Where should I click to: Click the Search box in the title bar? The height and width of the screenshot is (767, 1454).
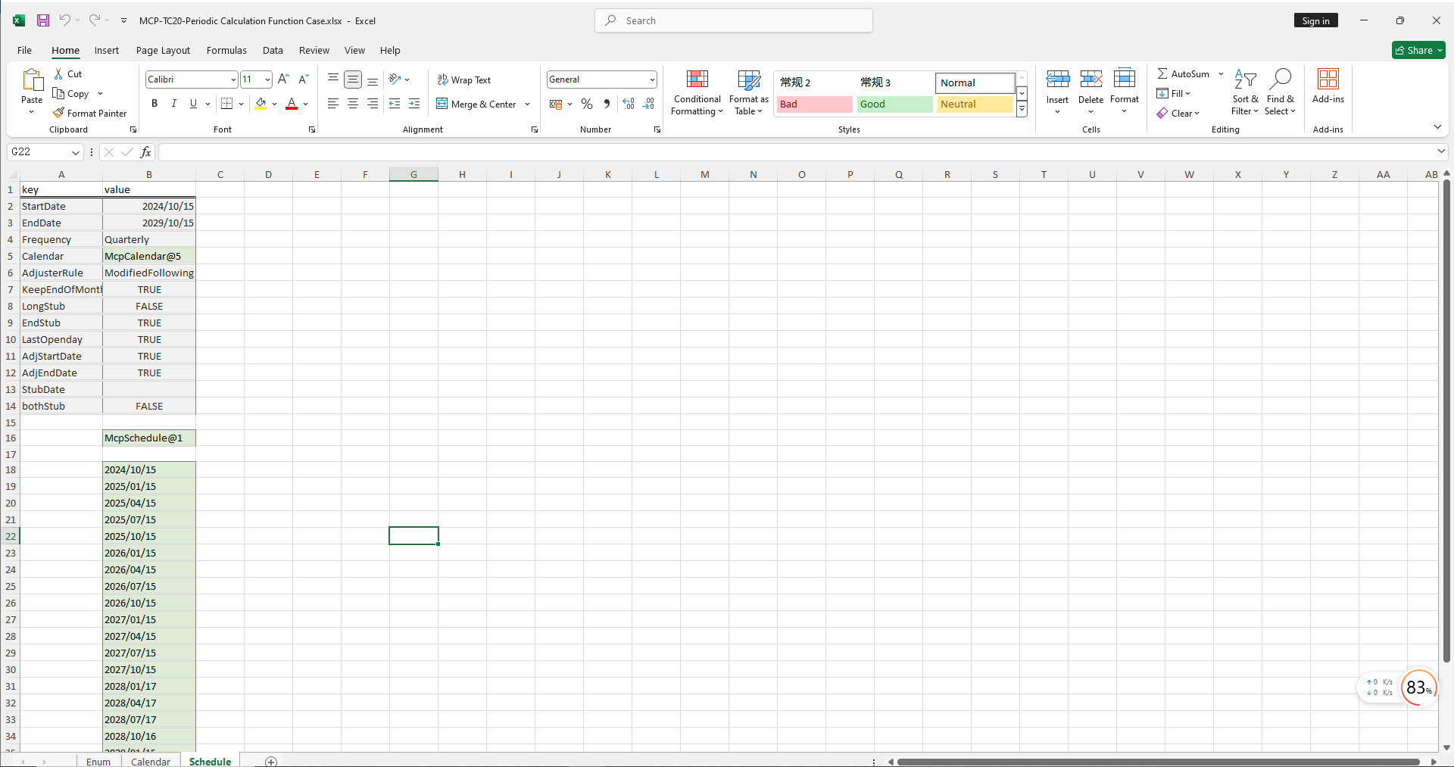(734, 20)
